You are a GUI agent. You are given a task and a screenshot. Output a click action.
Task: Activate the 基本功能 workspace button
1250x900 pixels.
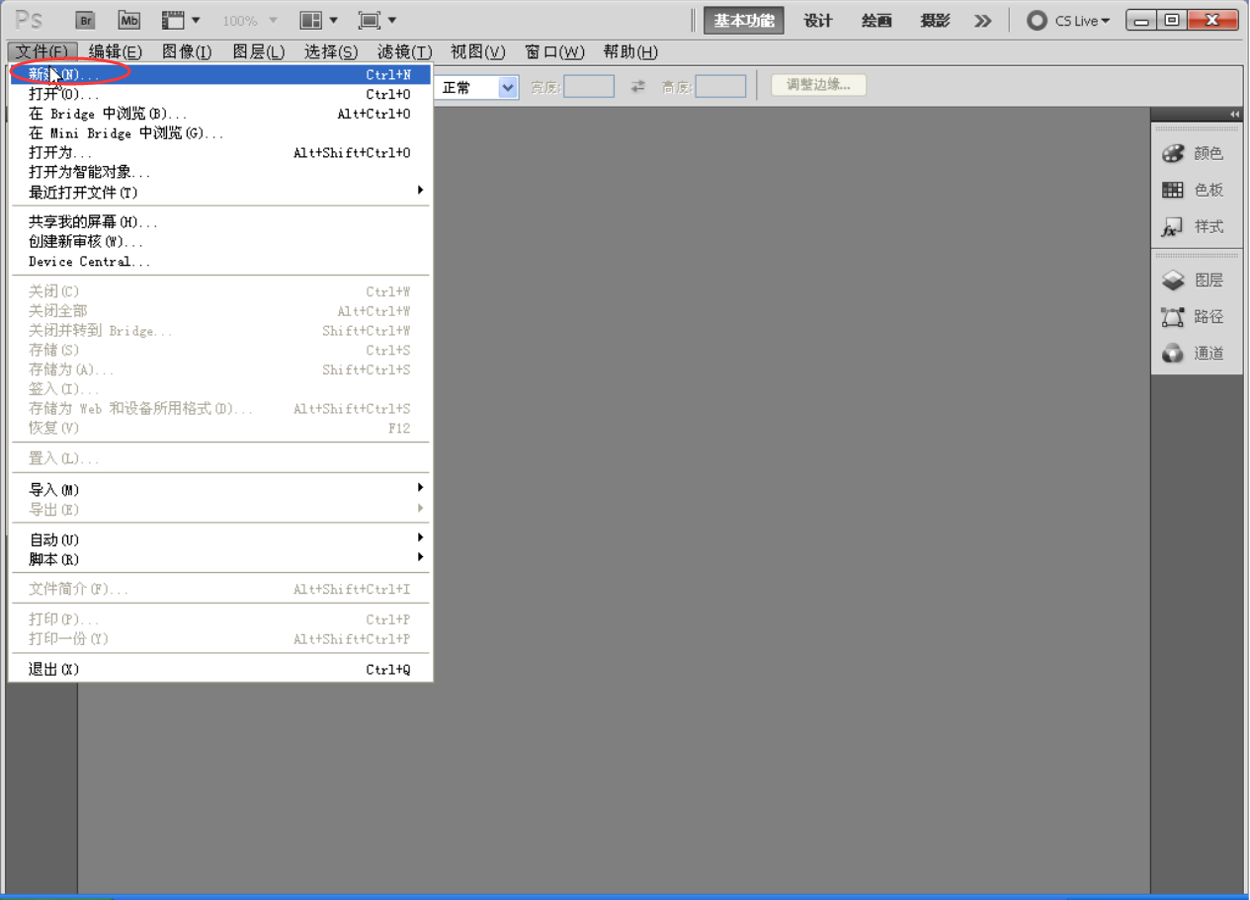click(x=744, y=21)
